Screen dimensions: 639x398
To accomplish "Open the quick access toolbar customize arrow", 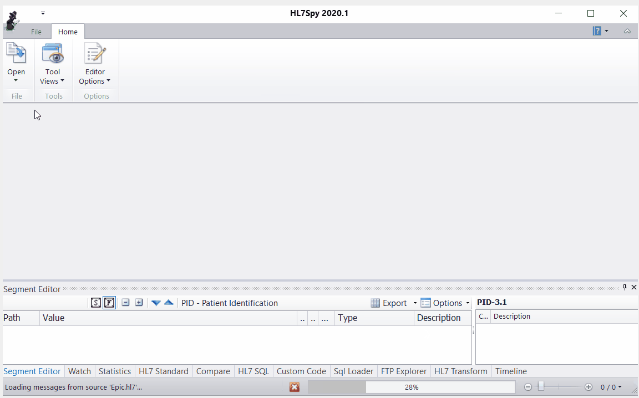I will pyautogui.click(x=43, y=13).
